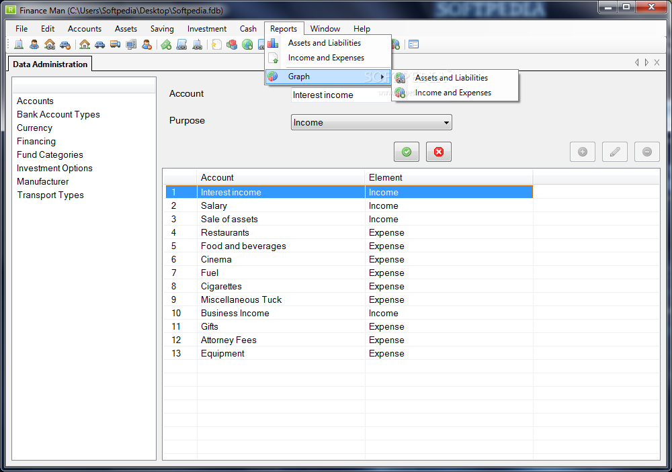Click the form list icon at toolbar end

coord(413,44)
